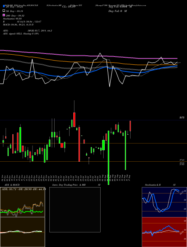Viewport: 187px width, 247px height.
Task: Click the RSI 14/5 values text
Action: [29, 22]
